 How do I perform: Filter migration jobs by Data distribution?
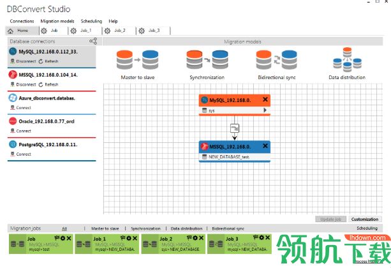tap(186, 228)
